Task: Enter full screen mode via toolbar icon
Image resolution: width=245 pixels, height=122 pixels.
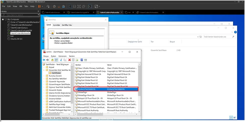Action: point(79,6)
